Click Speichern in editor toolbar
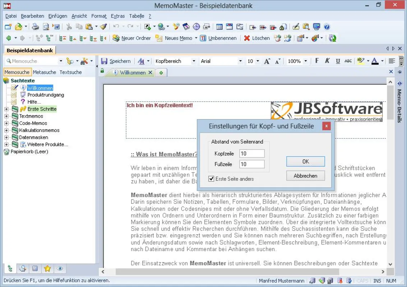The image size is (407, 287). [116, 61]
